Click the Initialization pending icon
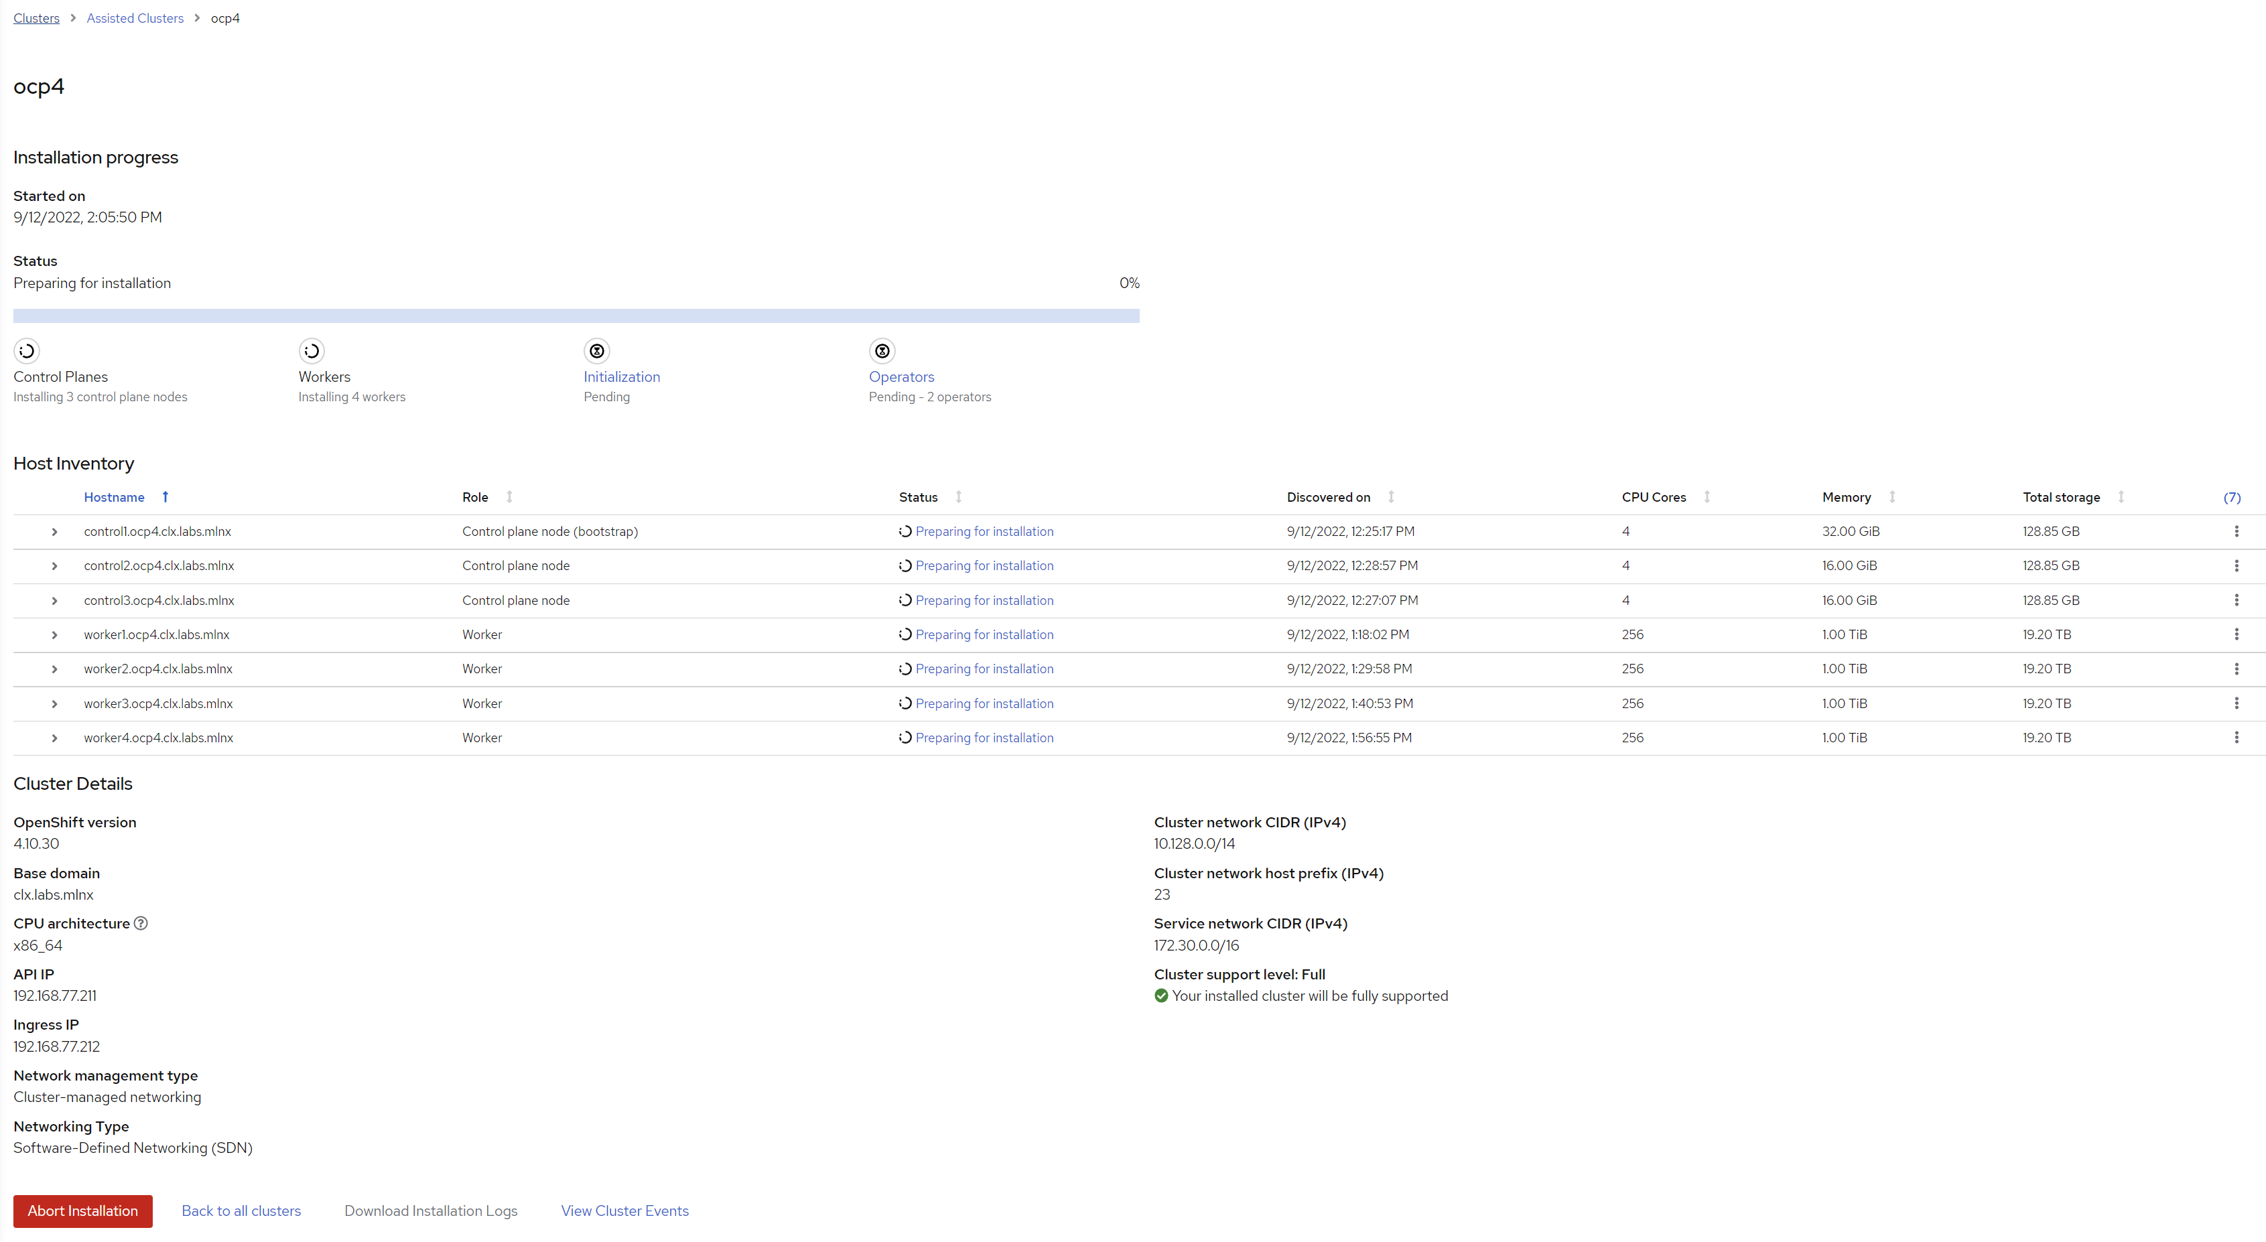 coord(596,351)
